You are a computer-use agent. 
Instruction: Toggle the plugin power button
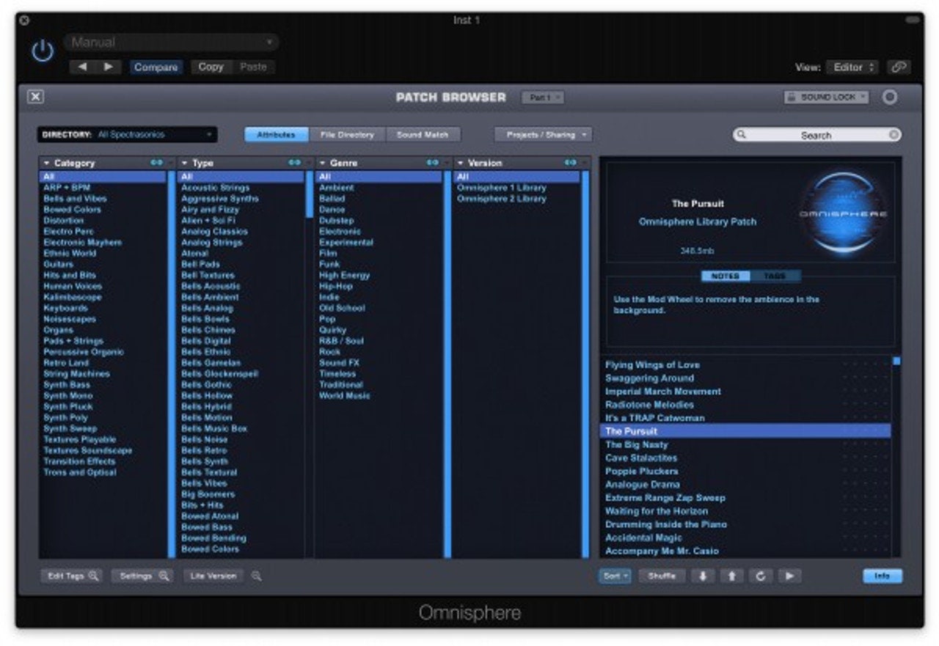[x=43, y=51]
